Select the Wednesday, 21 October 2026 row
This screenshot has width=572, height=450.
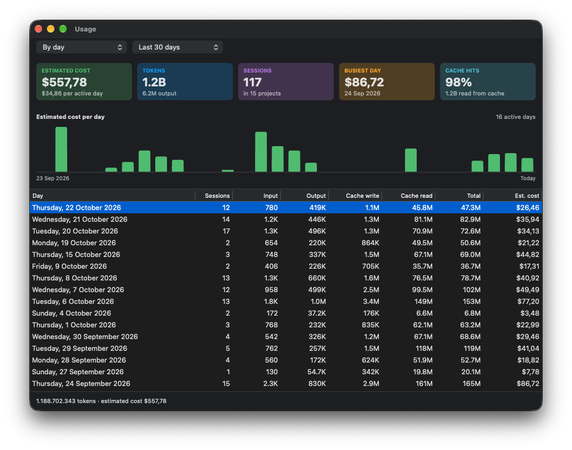(285, 219)
